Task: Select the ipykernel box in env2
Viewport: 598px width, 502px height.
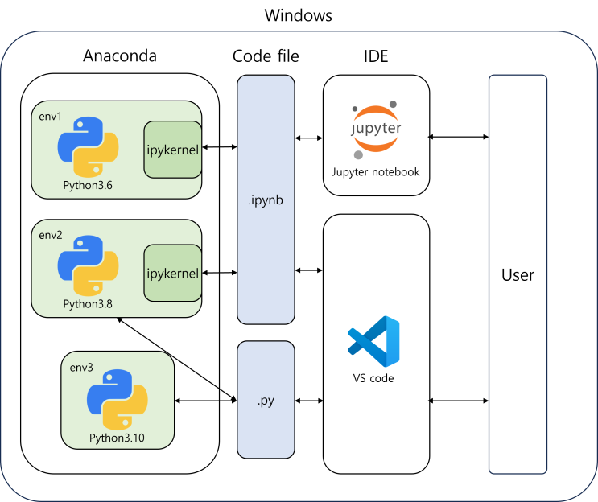Action: (x=173, y=273)
